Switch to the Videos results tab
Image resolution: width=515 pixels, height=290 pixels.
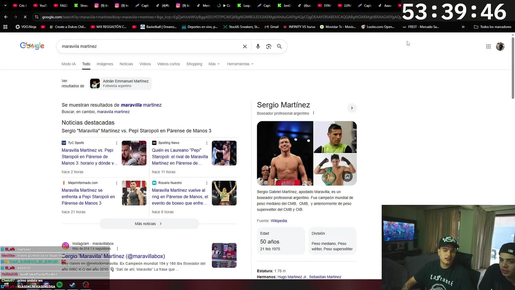pyautogui.click(x=145, y=64)
